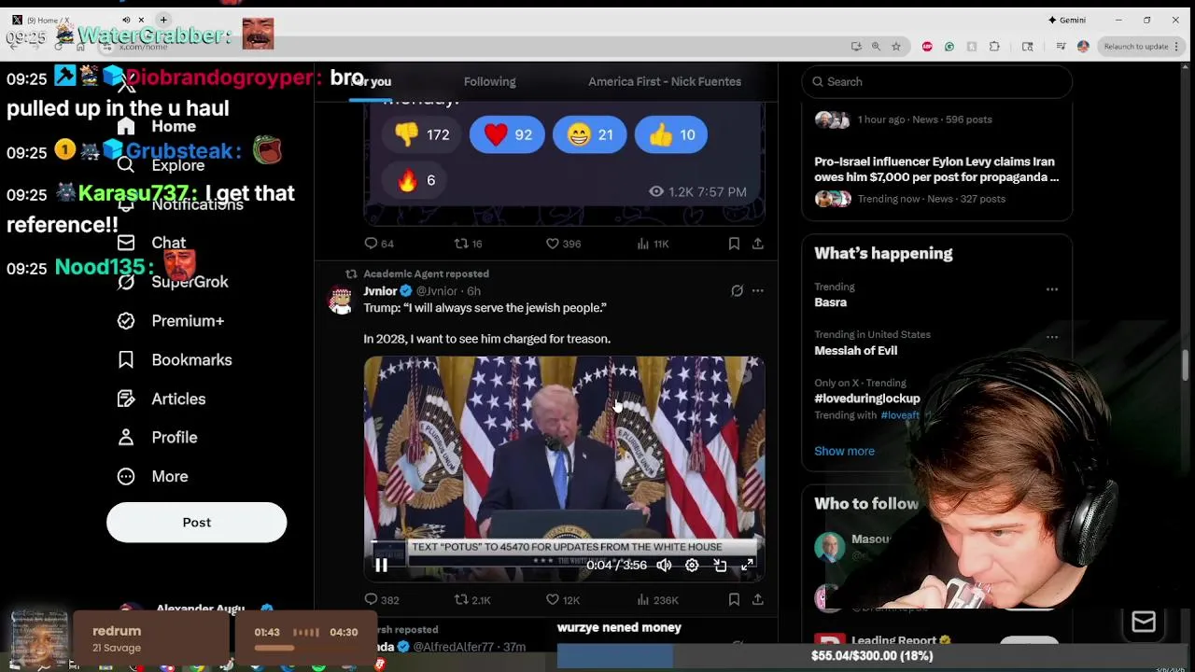The image size is (1195, 672).
Task: Open Home in the X sidebar
Action: (x=157, y=127)
